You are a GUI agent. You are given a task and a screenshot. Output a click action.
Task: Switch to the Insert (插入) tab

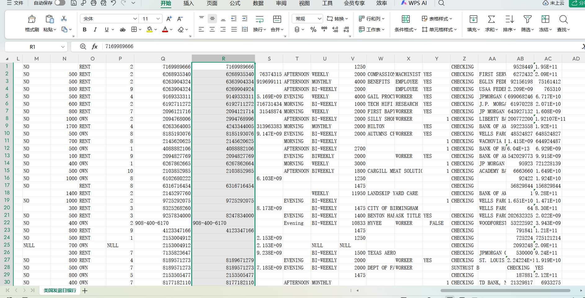click(188, 3)
